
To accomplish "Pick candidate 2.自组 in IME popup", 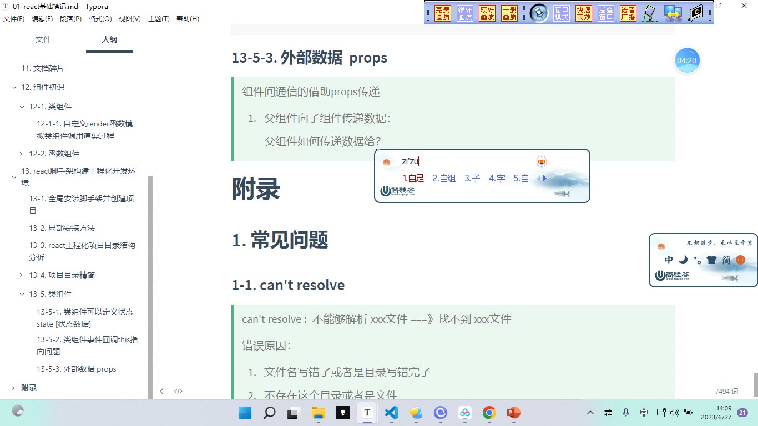I will tap(444, 178).
